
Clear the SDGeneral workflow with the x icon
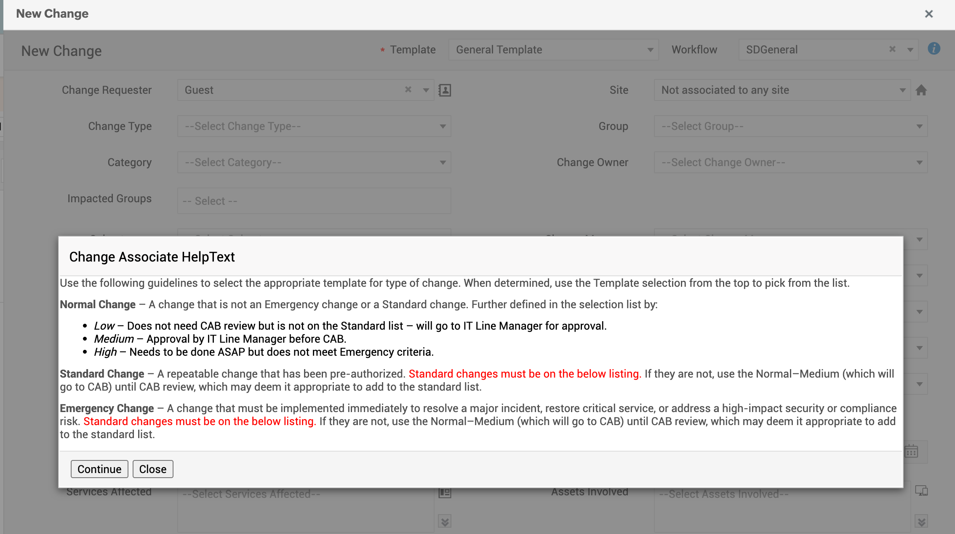(x=892, y=49)
